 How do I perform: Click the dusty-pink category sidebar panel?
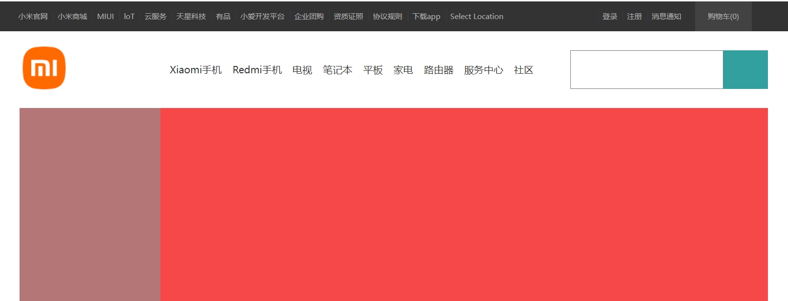click(x=90, y=204)
